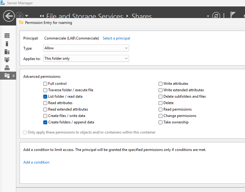Select the highlighted Shares sidebar icon
The height and width of the screenshot is (192, 245).
(x=7, y=76)
